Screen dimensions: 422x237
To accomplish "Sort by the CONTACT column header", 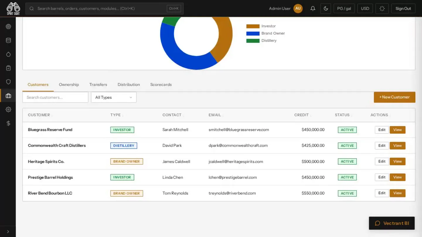I will [x=172, y=115].
